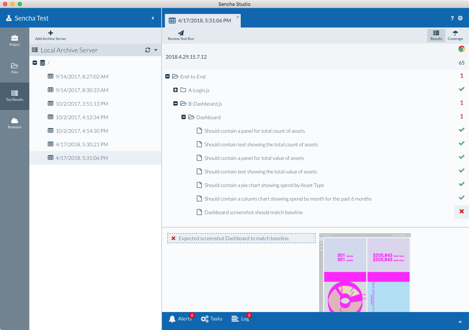Collapse the B-Dashboard.js folder
The width and height of the screenshot is (469, 330).
pyautogui.click(x=176, y=104)
